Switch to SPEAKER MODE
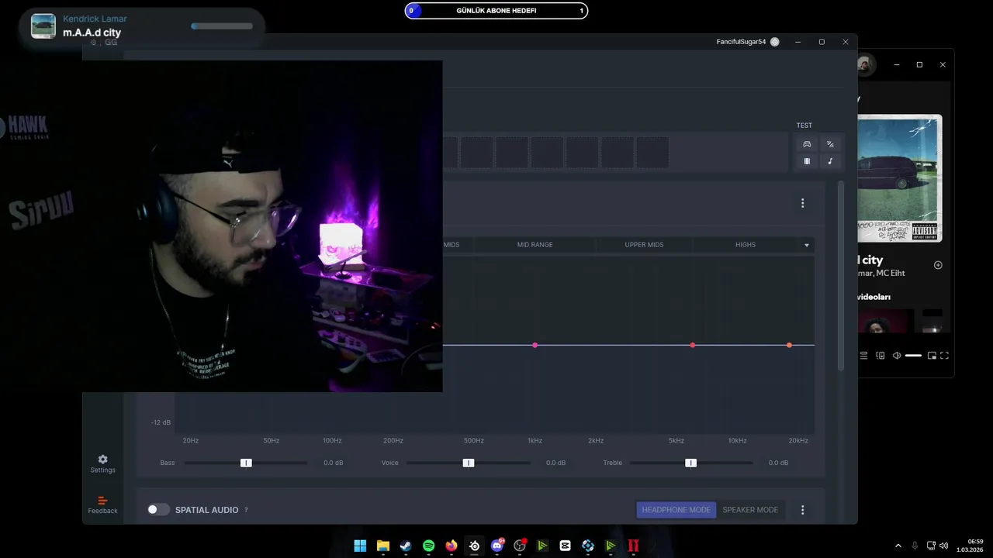Image resolution: width=993 pixels, height=558 pixels. click(750, 510)
